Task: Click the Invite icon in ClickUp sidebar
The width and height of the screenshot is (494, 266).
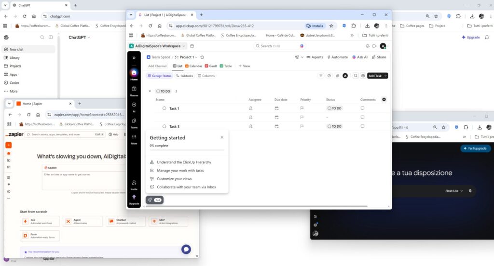Action: pyautogui.click(x=134, y=185)
